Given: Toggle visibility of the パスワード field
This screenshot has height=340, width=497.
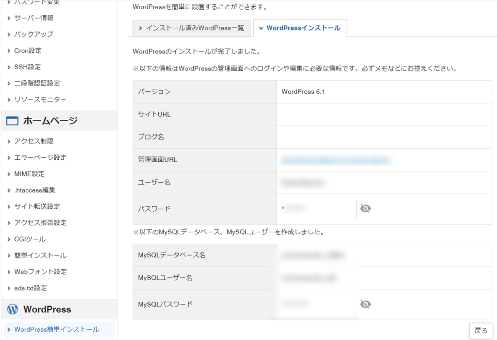Looking at the screenshot, I should pos(365,208).
